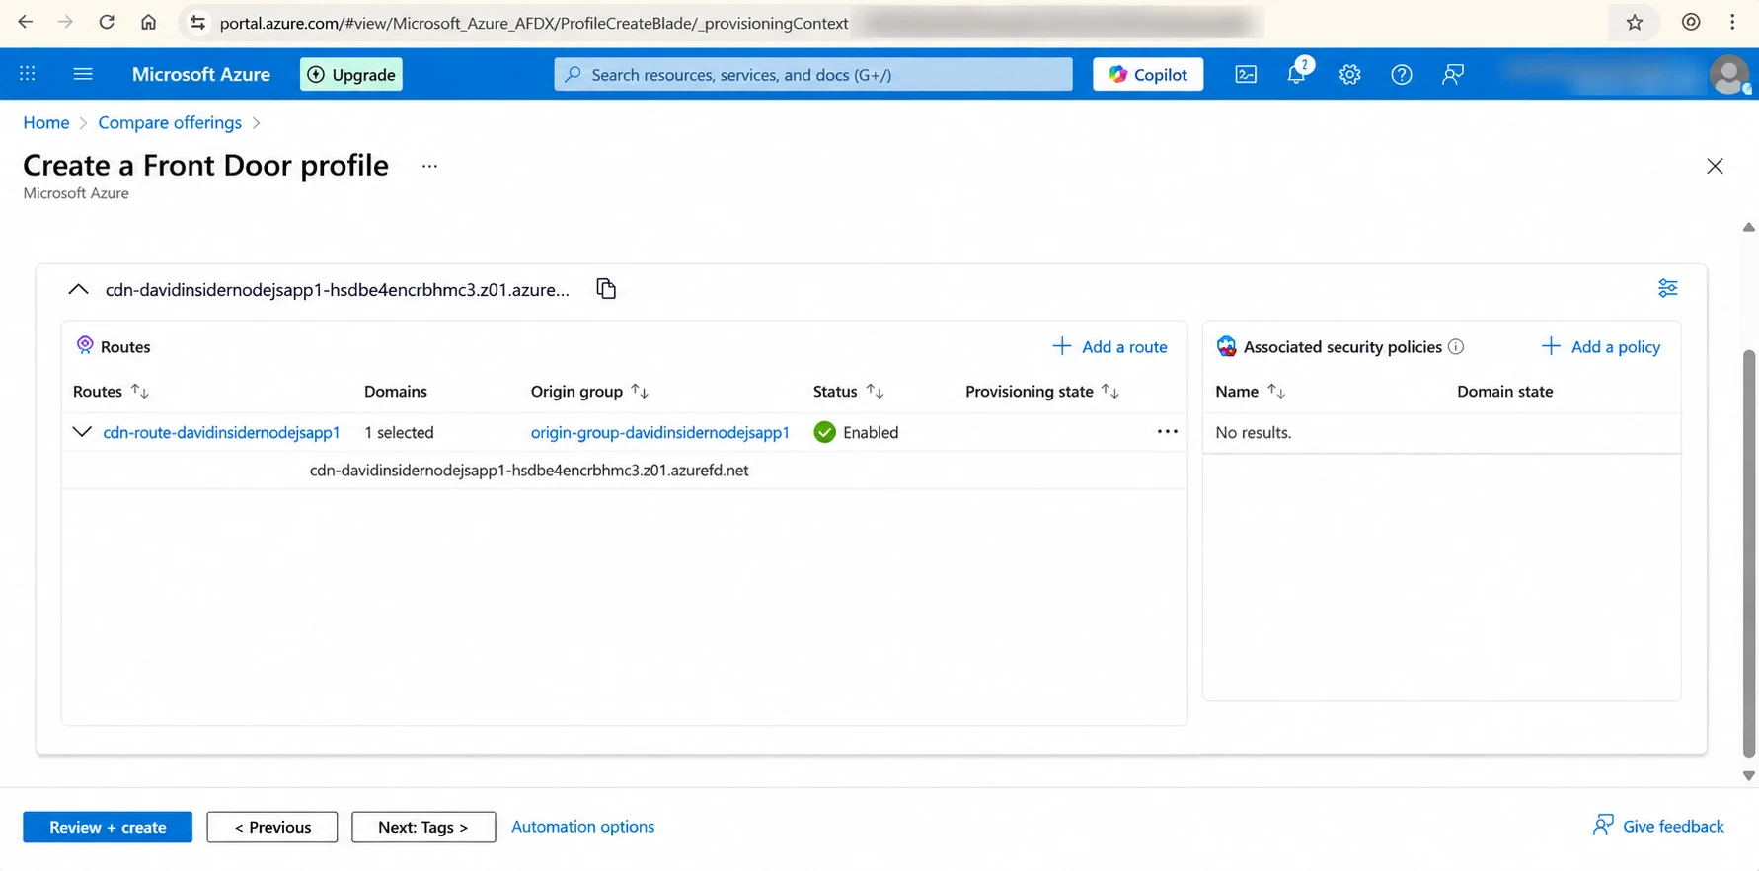Open Cloud Shell from the top bar
Screen dimensions: 1759x871
click(1246, 74)
